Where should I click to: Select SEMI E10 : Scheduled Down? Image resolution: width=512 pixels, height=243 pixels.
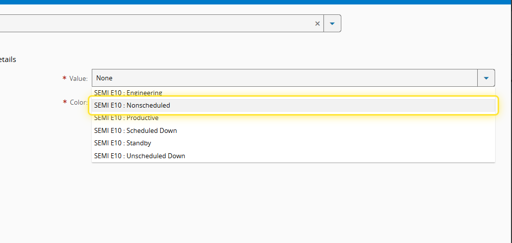[135, 130]
